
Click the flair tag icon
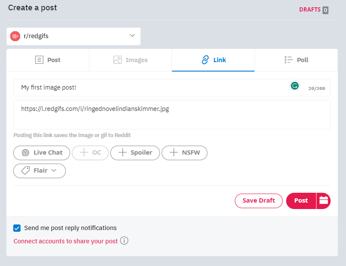point(25,170)
